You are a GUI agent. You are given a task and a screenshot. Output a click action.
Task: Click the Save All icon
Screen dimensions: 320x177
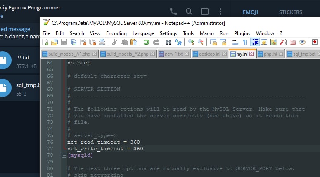tap(73, 42)
